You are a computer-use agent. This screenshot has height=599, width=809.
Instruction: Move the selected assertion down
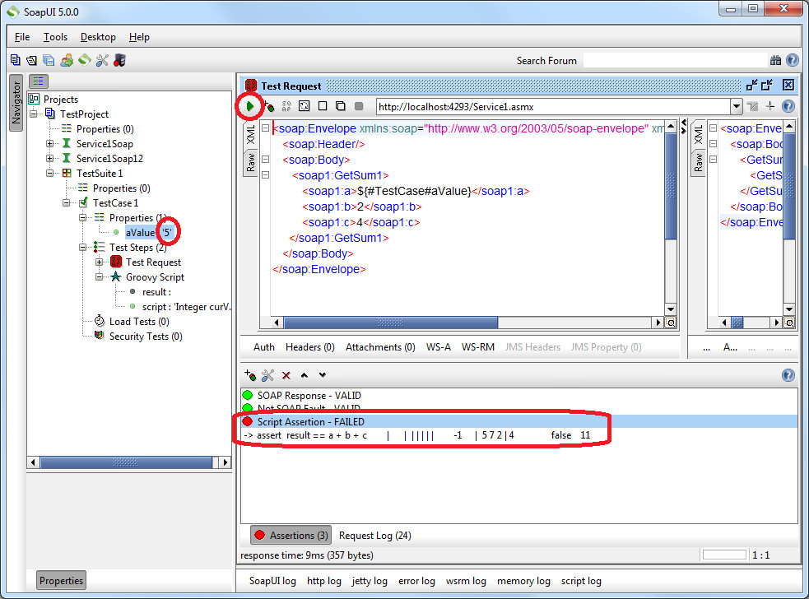coord(323,375)
